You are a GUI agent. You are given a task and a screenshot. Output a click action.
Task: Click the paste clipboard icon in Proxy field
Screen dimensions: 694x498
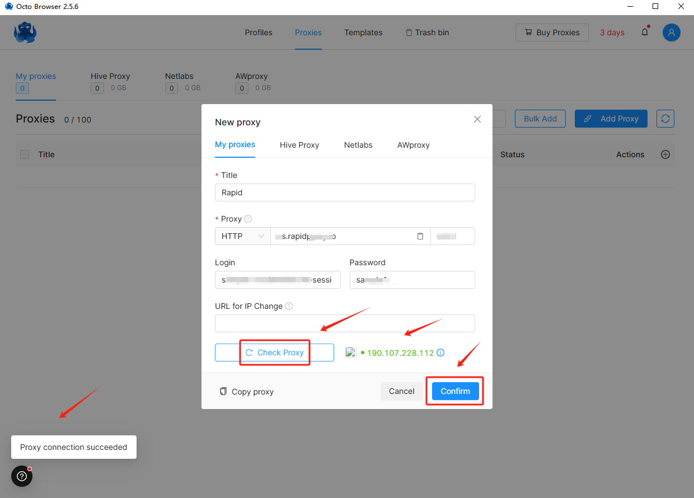[420, 236]
